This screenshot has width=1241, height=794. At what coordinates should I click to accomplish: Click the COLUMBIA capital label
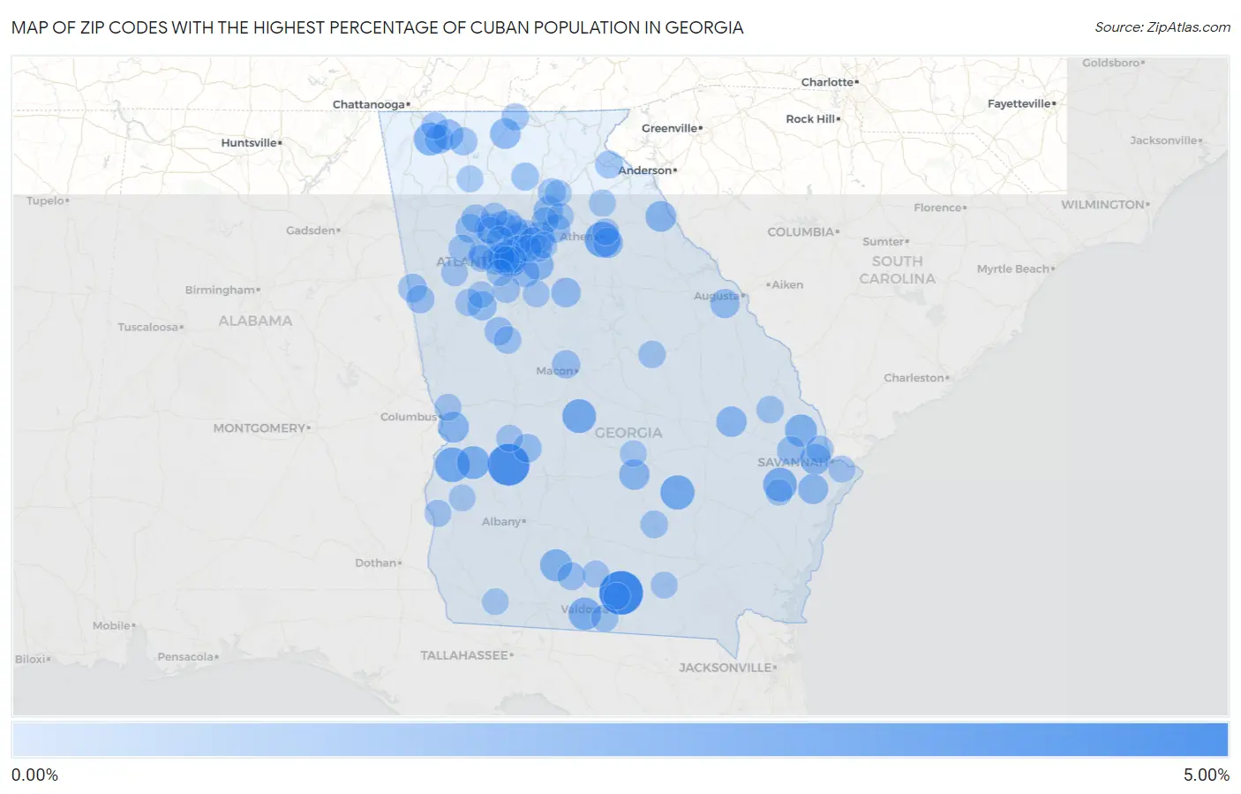(x=801, y=231)
